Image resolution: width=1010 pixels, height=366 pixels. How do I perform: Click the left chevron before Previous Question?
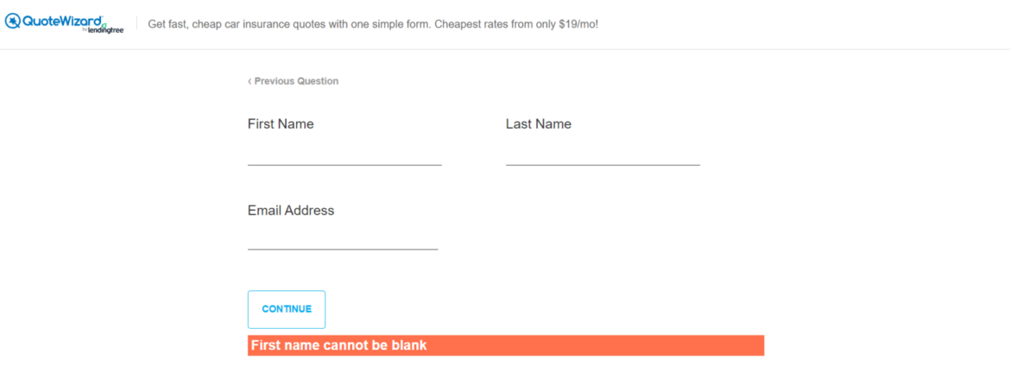tap(249, 81)
